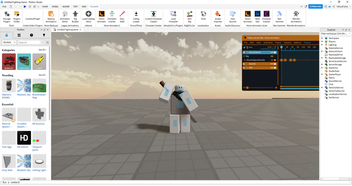Open the CutscenePlugin button

point(33,19)
